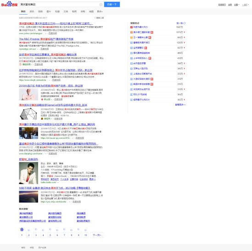
Task: Switch to the 图片 tab
Action: point(49,11)
